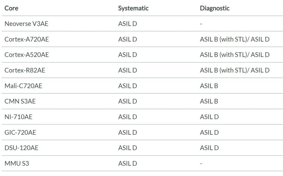
Task: Click the CMN S3AE row label
Action: coord(20,101)
